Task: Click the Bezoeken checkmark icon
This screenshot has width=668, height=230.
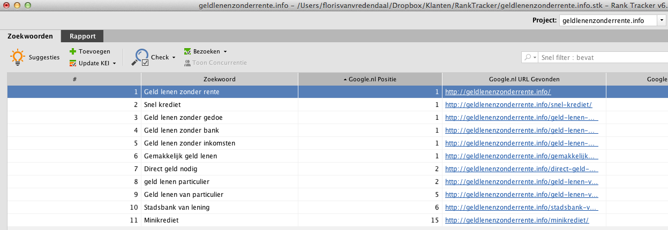Action: [187, 51]
